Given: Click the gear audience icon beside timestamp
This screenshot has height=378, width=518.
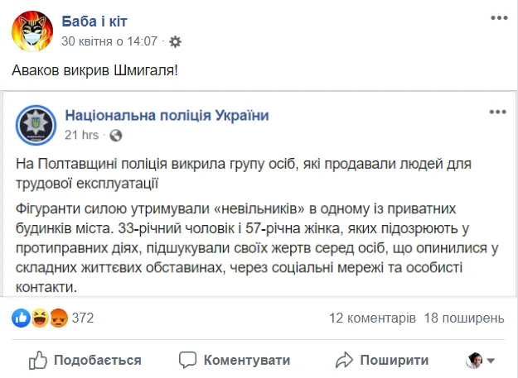Looking at the screenshot, I should [174, 41].
